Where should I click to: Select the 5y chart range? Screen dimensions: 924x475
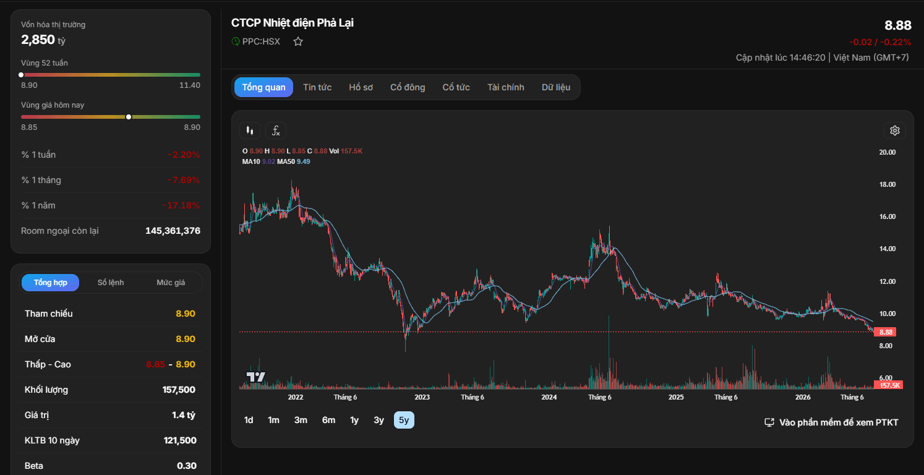[404, 420]
